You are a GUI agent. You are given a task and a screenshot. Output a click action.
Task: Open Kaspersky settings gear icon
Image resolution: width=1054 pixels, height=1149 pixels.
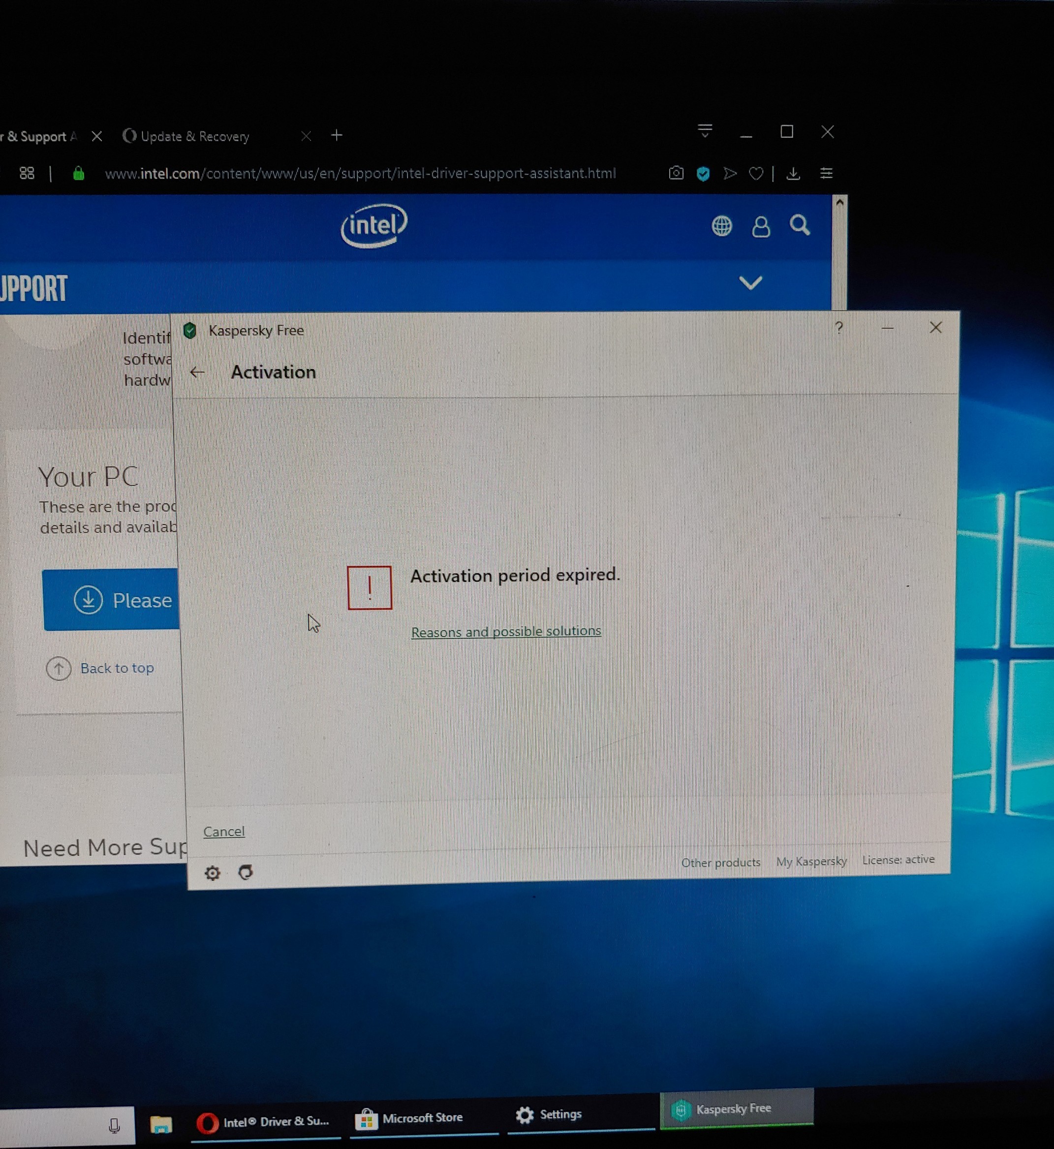212,873
